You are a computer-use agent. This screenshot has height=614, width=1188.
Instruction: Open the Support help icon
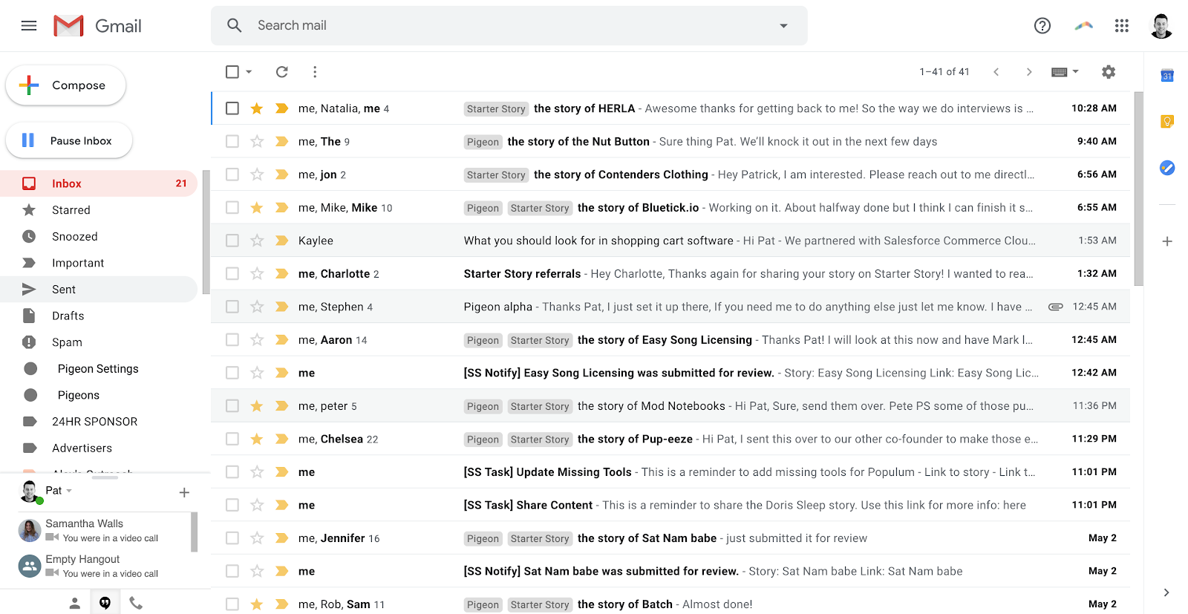pyautogui.click(x=1042, y=26)
